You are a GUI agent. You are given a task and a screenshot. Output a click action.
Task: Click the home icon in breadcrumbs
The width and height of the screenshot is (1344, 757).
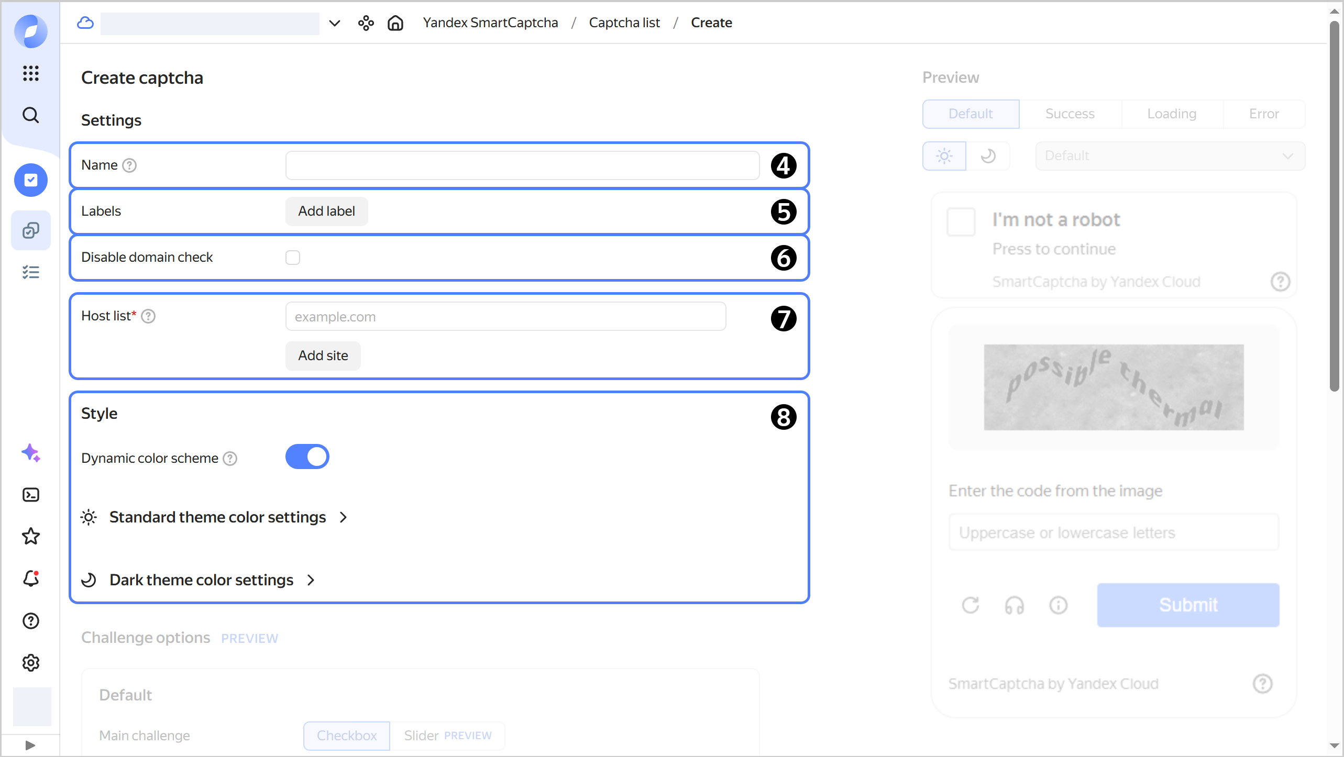pyautogui.click(x=395, y=23)
